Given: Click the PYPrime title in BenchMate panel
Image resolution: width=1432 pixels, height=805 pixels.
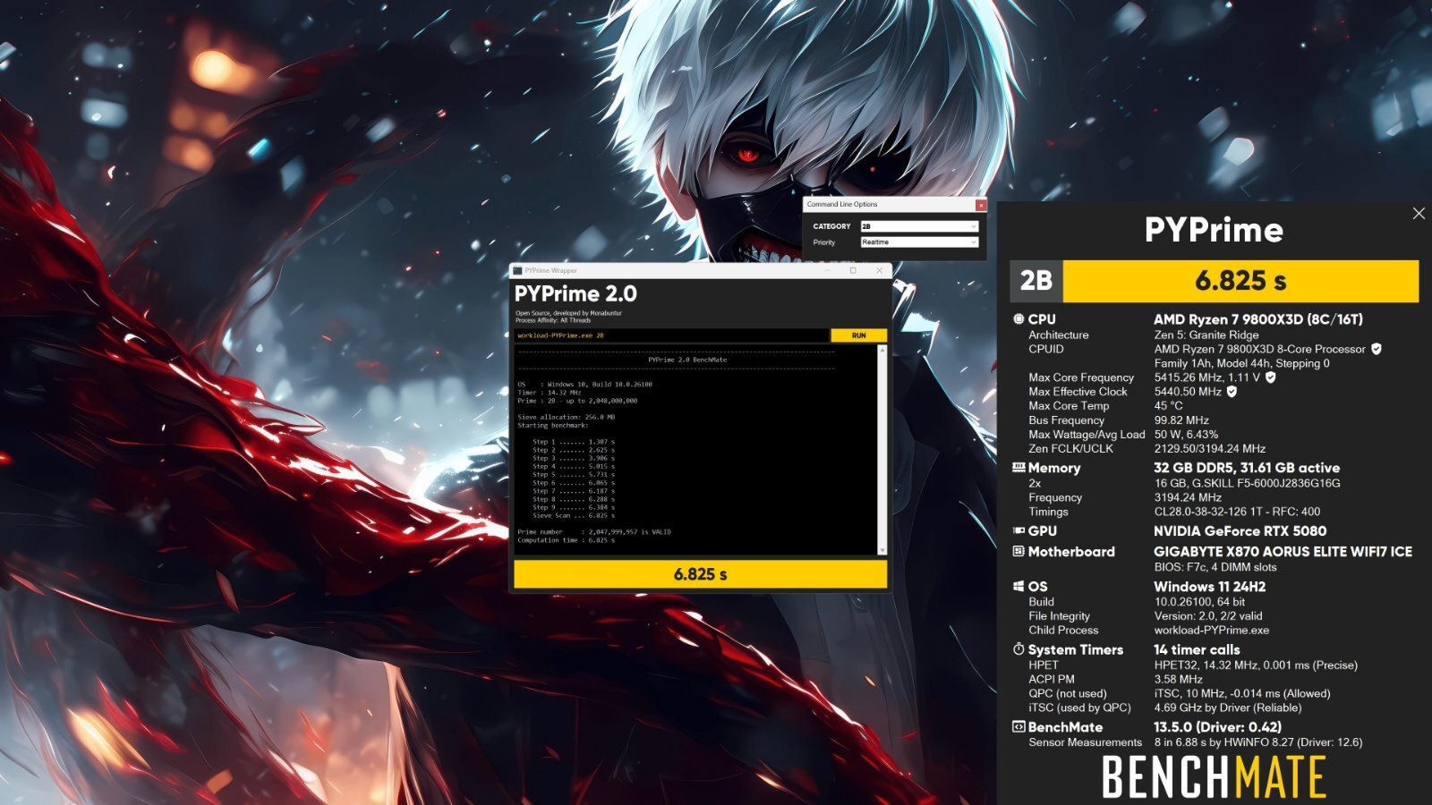Looking at the screenshot, I should click(x=1214, y=231).
